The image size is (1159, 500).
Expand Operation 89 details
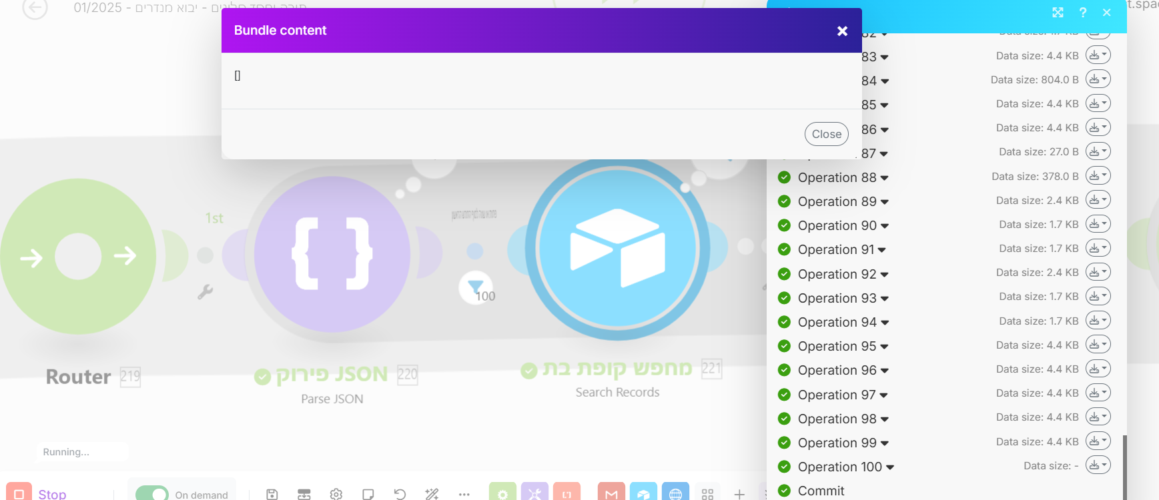[x=843, y=201]
